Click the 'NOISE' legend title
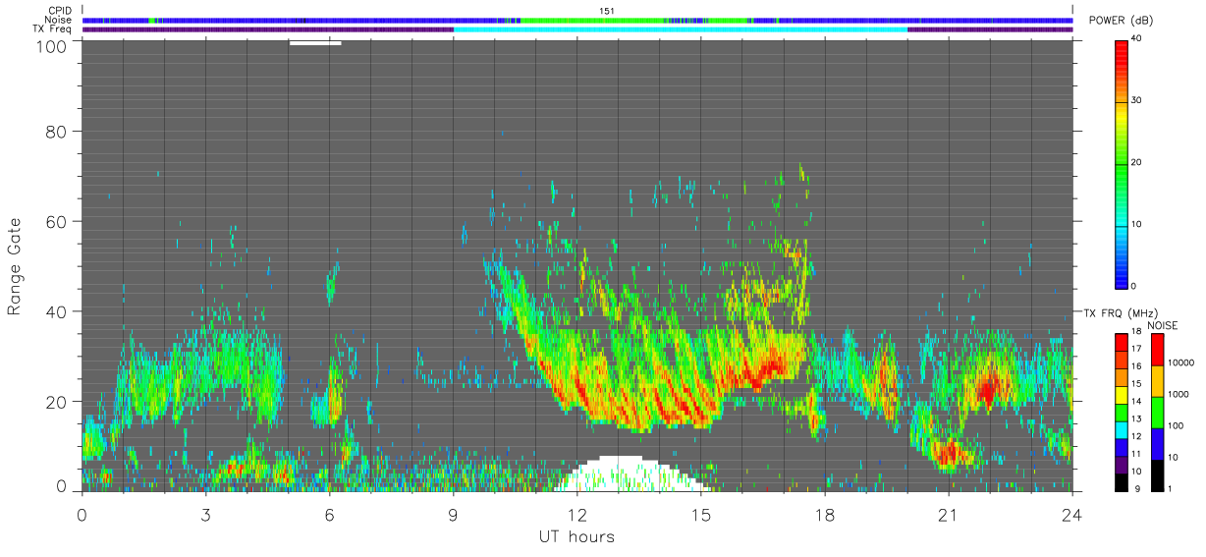This screenshot has height=557, width=1206. 1163,325
